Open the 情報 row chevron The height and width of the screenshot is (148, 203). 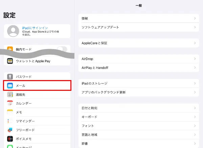[195, 18]
